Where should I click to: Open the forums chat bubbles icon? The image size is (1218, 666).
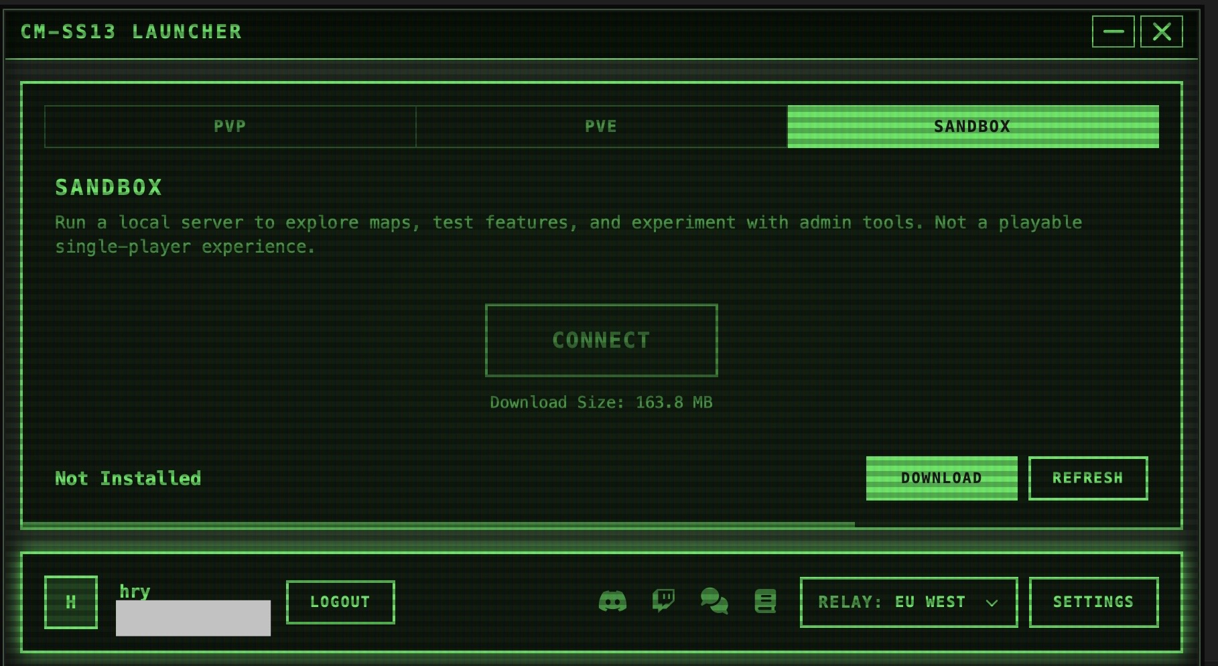(x=714, y=601)
